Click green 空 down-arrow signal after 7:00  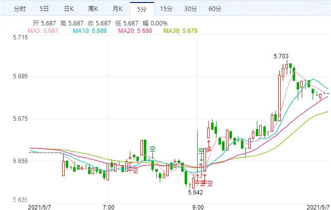pos(152,148)
